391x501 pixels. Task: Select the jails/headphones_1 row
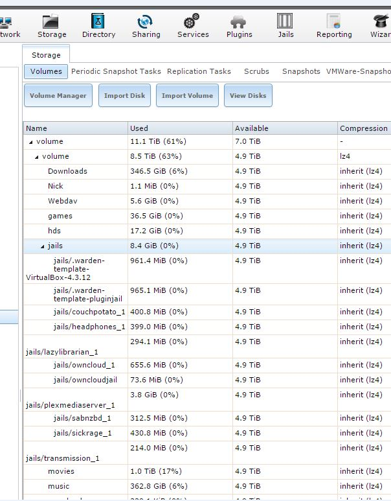coord(207,327)
